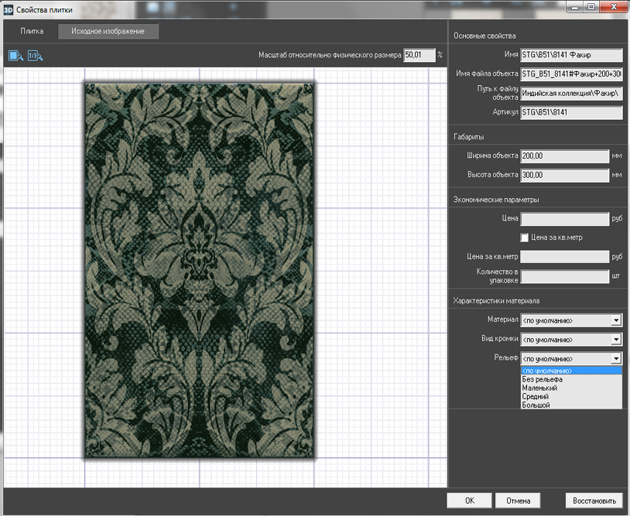Minimize the tile properties window
630x516 pixels.
pyautogui.click(x=574, y=7)
